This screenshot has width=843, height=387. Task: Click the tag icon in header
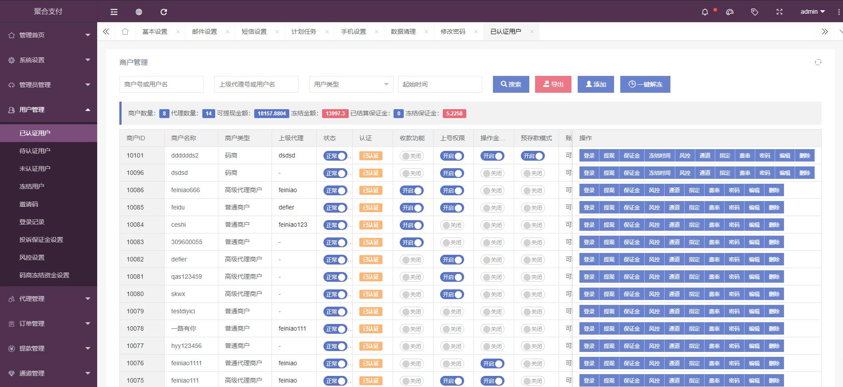[x=754, y=12]
